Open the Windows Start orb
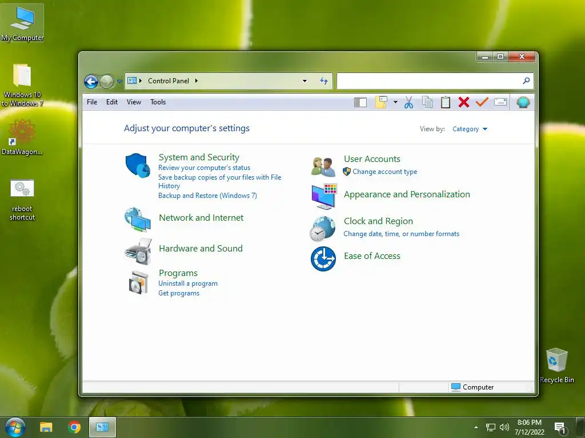 pyautogui.click(x=15, y=427)
